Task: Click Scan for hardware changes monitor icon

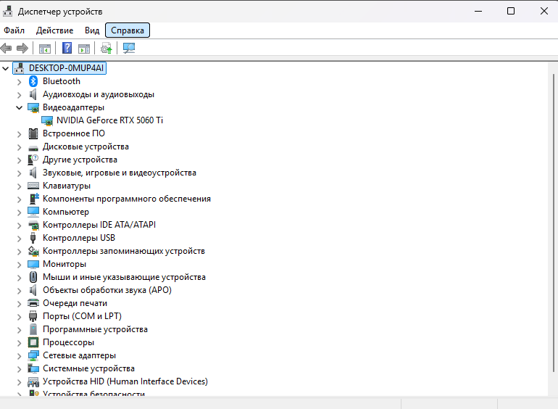Action: pyautogui.click(x=129, y=48)
